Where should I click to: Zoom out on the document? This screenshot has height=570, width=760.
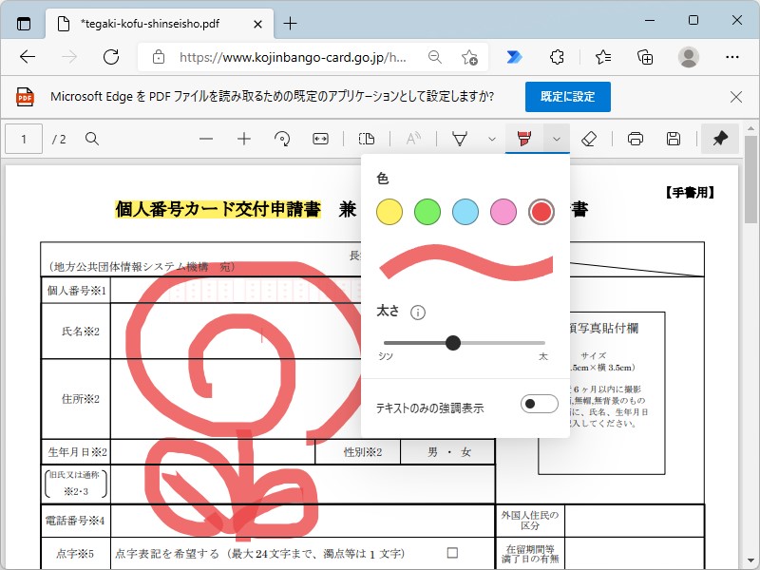[205, 139]
